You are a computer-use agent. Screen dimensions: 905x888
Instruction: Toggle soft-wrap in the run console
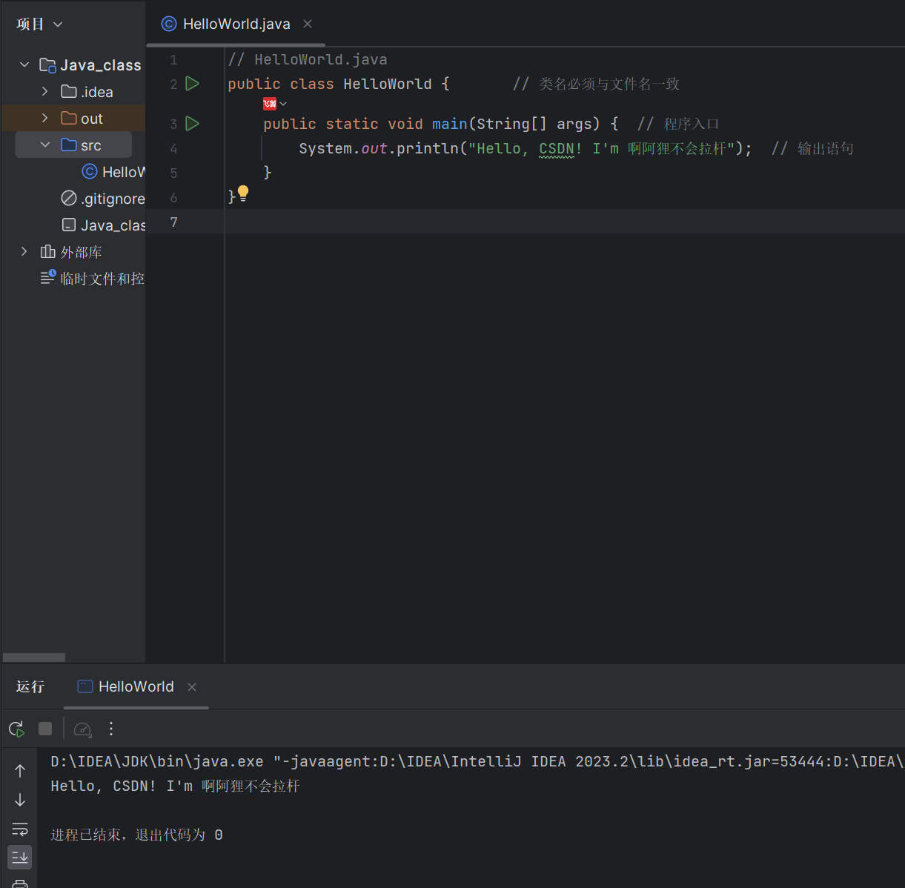coord(19,829)
